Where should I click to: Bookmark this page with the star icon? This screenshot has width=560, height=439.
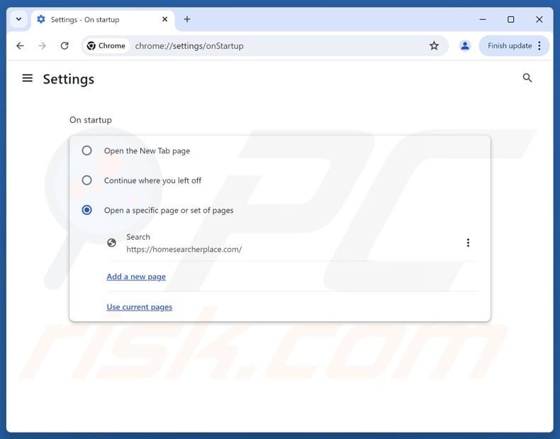(434, 46)
